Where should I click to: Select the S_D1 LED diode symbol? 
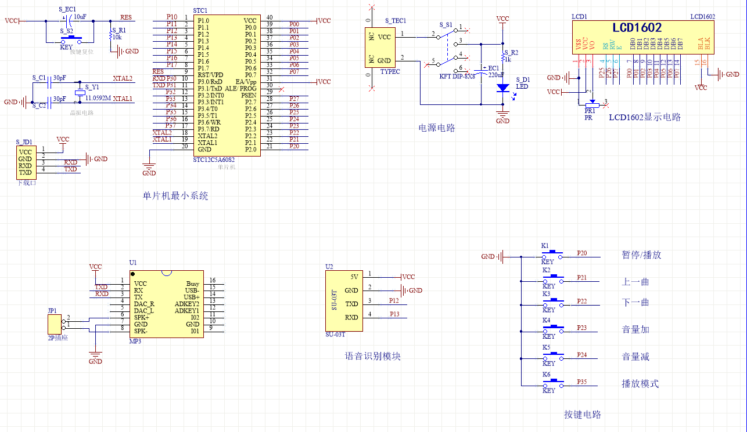[x=503, y=88]
